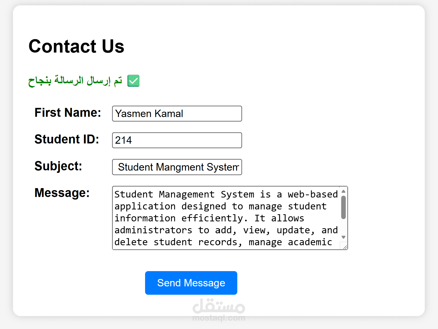Click the Mostaql watermark logo
This screenshot has width=438, height=329.
219,306
